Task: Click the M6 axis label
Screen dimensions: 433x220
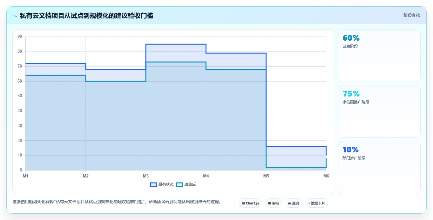Action: click(x=326, y=176)
